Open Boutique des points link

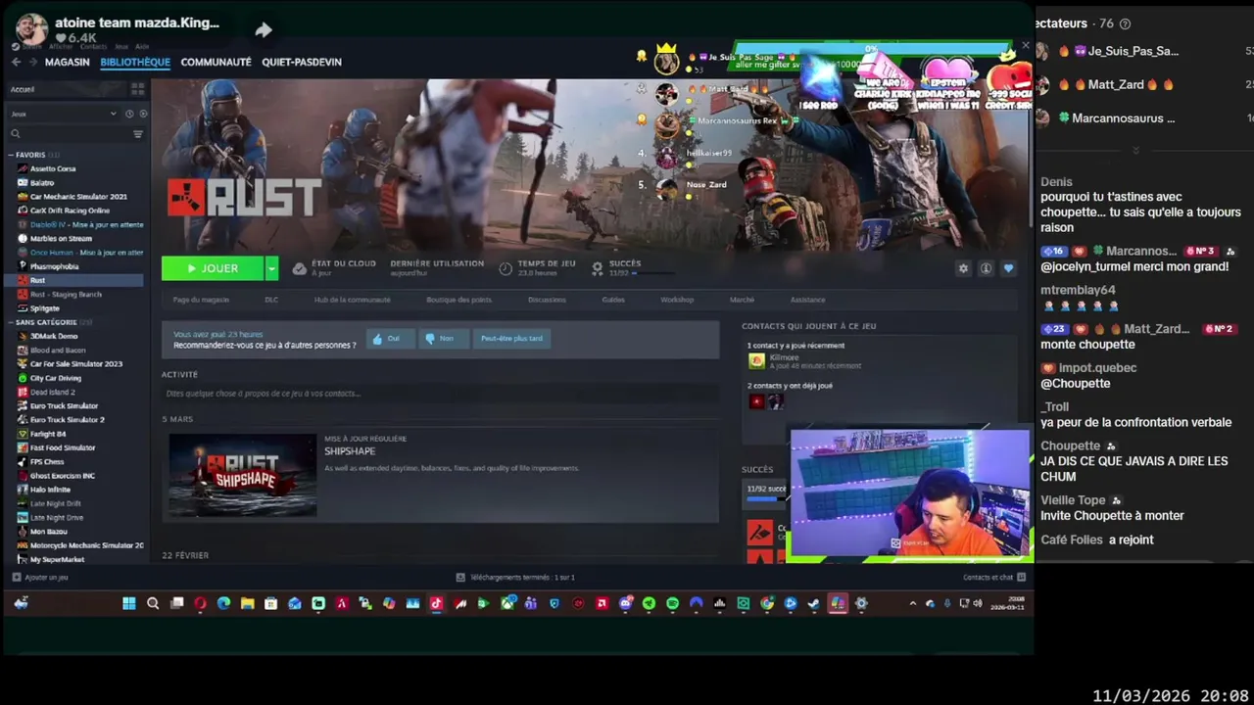point(458,300)
